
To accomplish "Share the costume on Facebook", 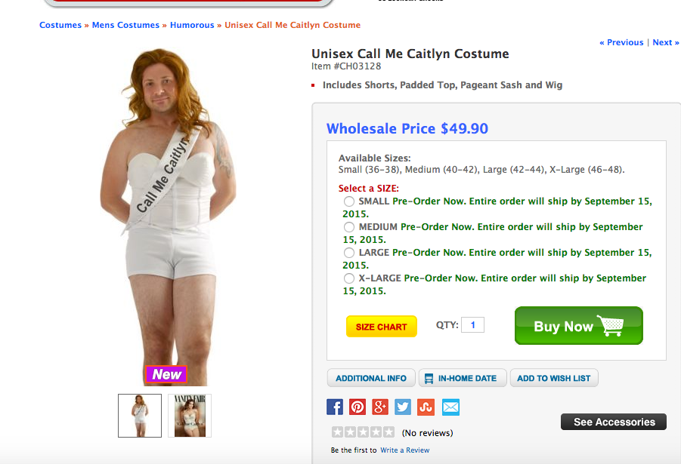I will click(x=335, y=407).
